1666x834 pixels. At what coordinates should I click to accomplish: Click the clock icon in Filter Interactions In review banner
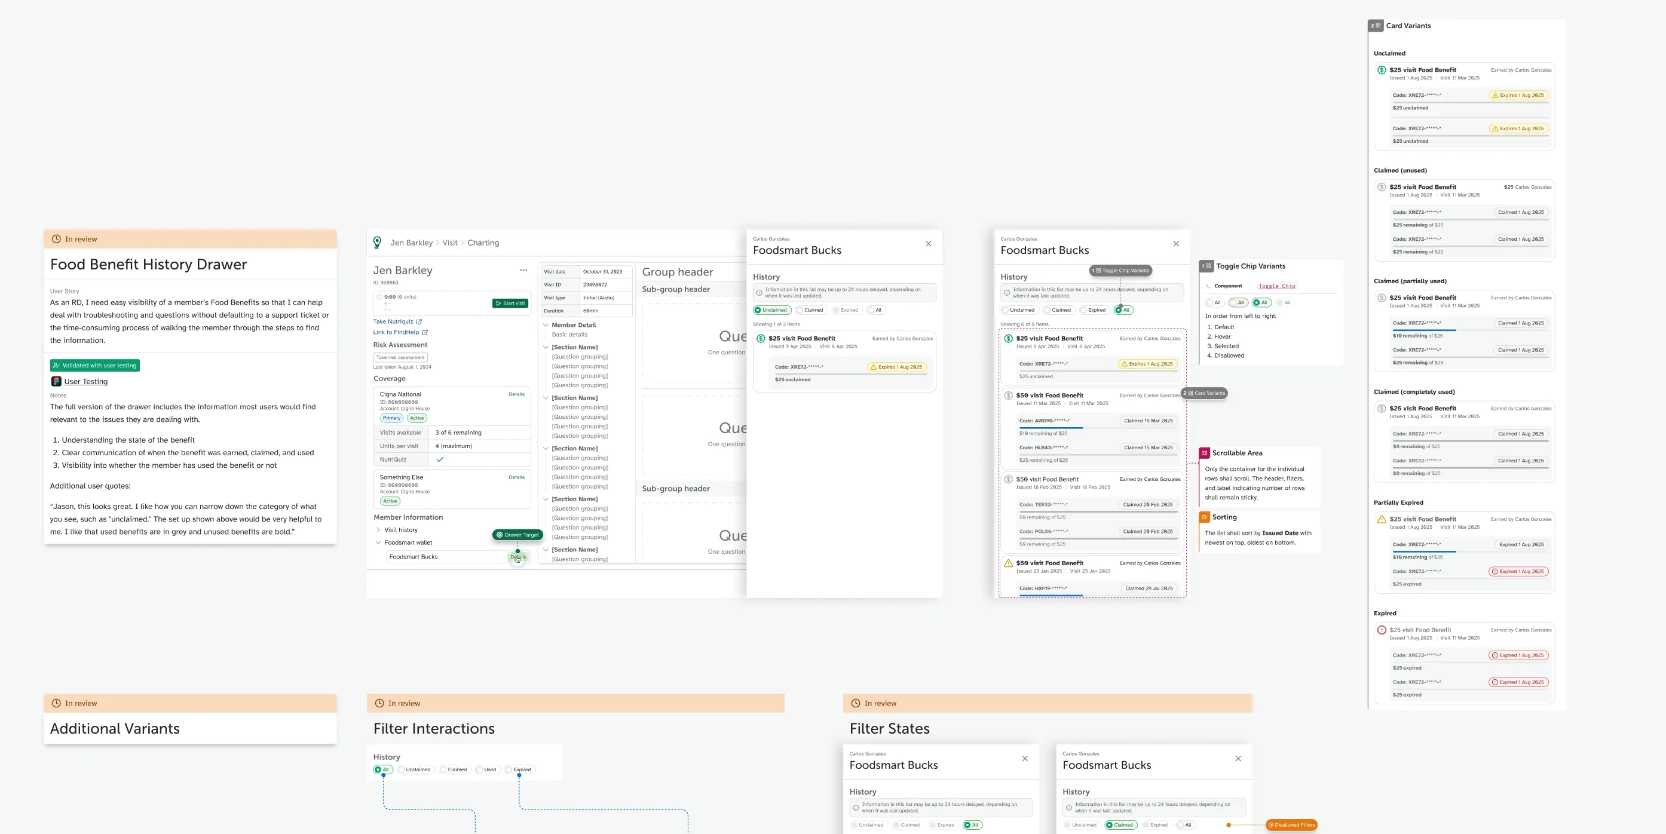379,703
